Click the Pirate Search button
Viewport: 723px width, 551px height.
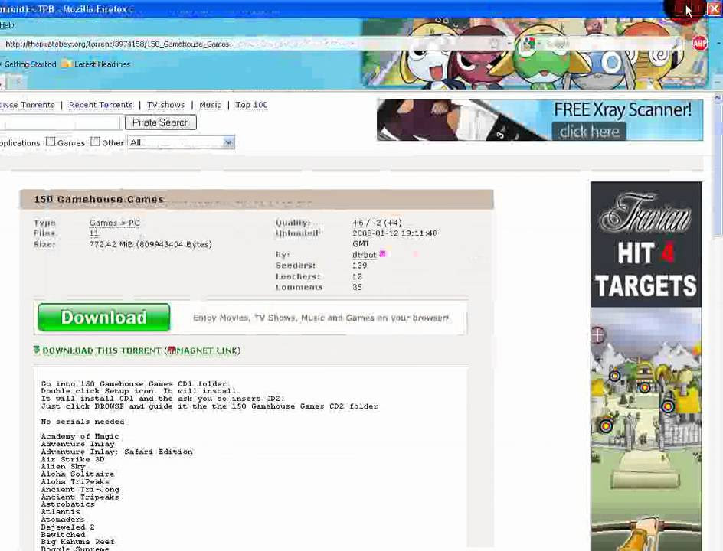[161, 122]
